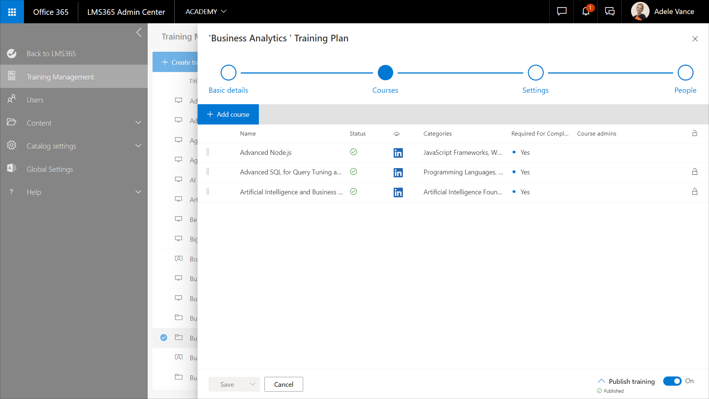Click the Global Settings icon
The image size is (709, 399).
click(x=11, y=168)
